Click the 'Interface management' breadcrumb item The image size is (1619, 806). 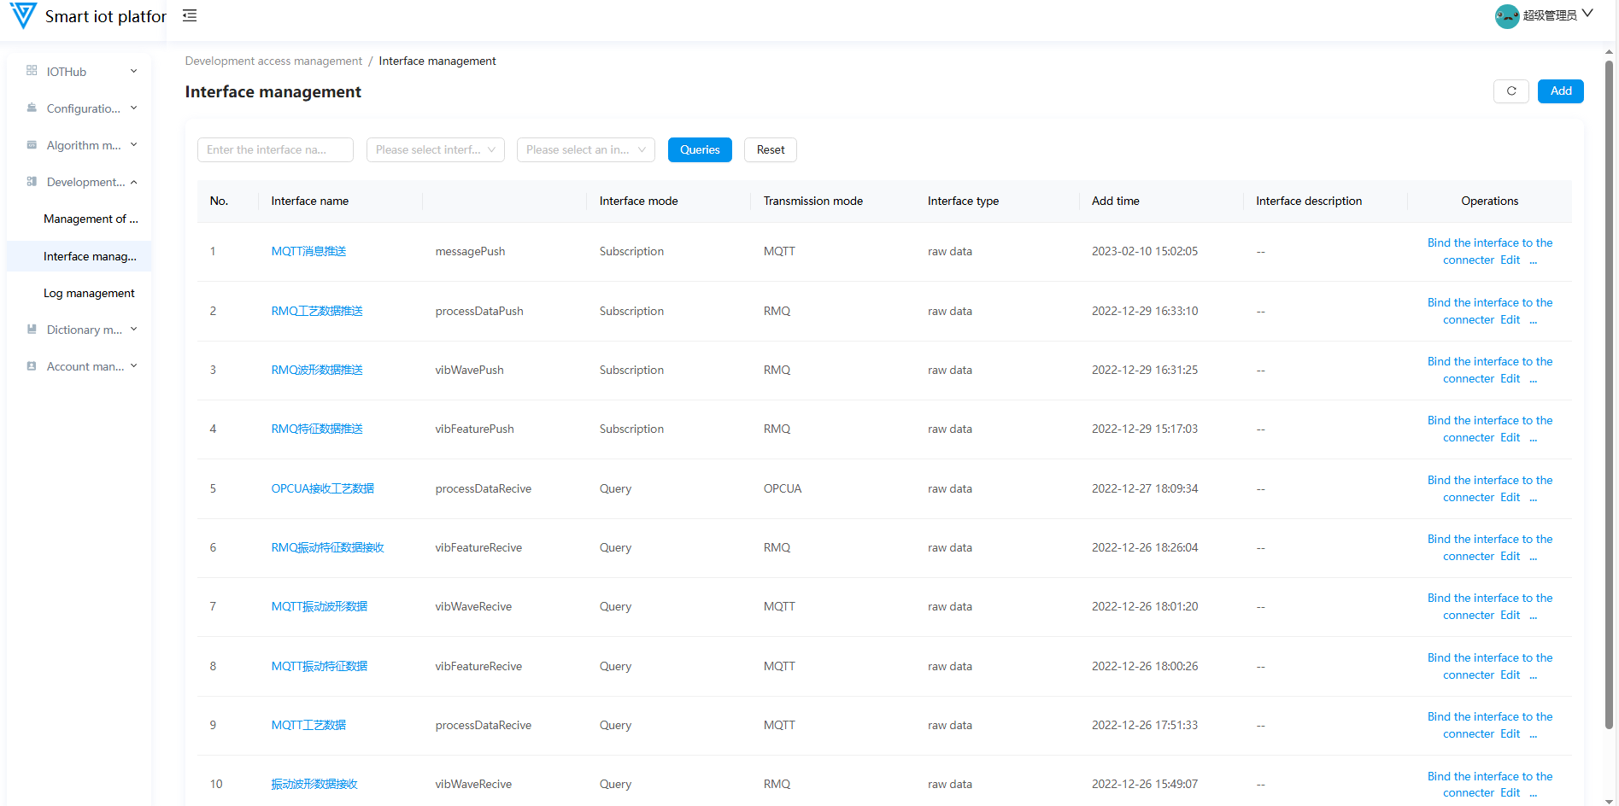437,61
